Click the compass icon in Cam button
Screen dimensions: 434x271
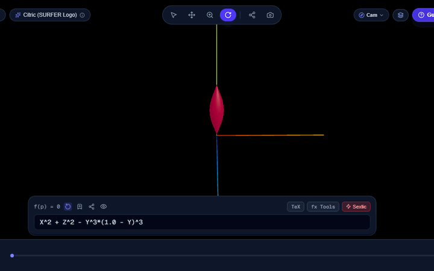click(x=361, y=15)
